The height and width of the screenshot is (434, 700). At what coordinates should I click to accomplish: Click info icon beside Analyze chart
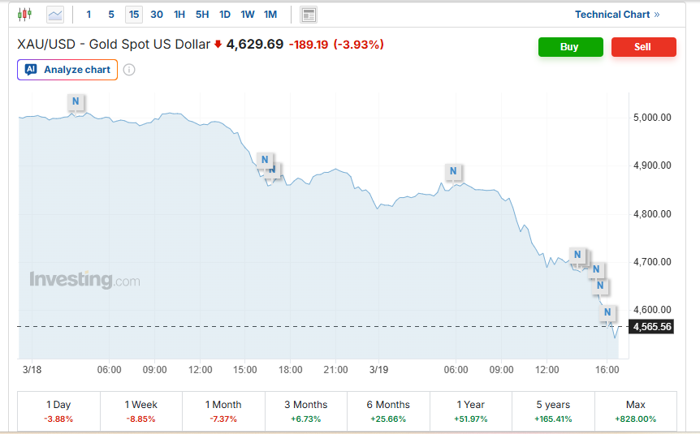coord(129,70)
